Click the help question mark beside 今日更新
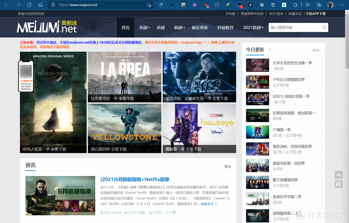 click(270, 50)
